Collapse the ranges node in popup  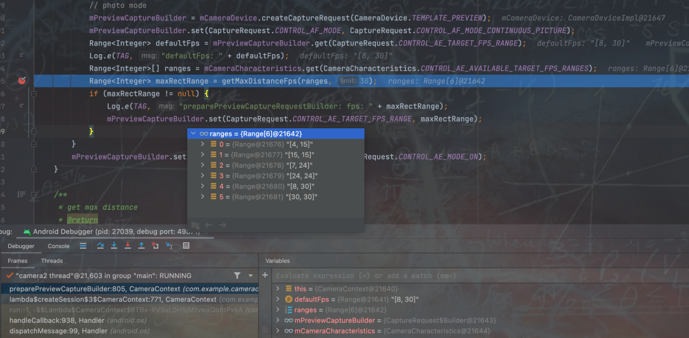tap(193, 134)
